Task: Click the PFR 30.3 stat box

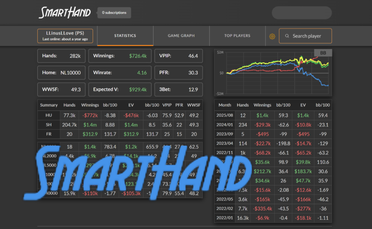Action: pyautogui.click(x=179, y=73)
